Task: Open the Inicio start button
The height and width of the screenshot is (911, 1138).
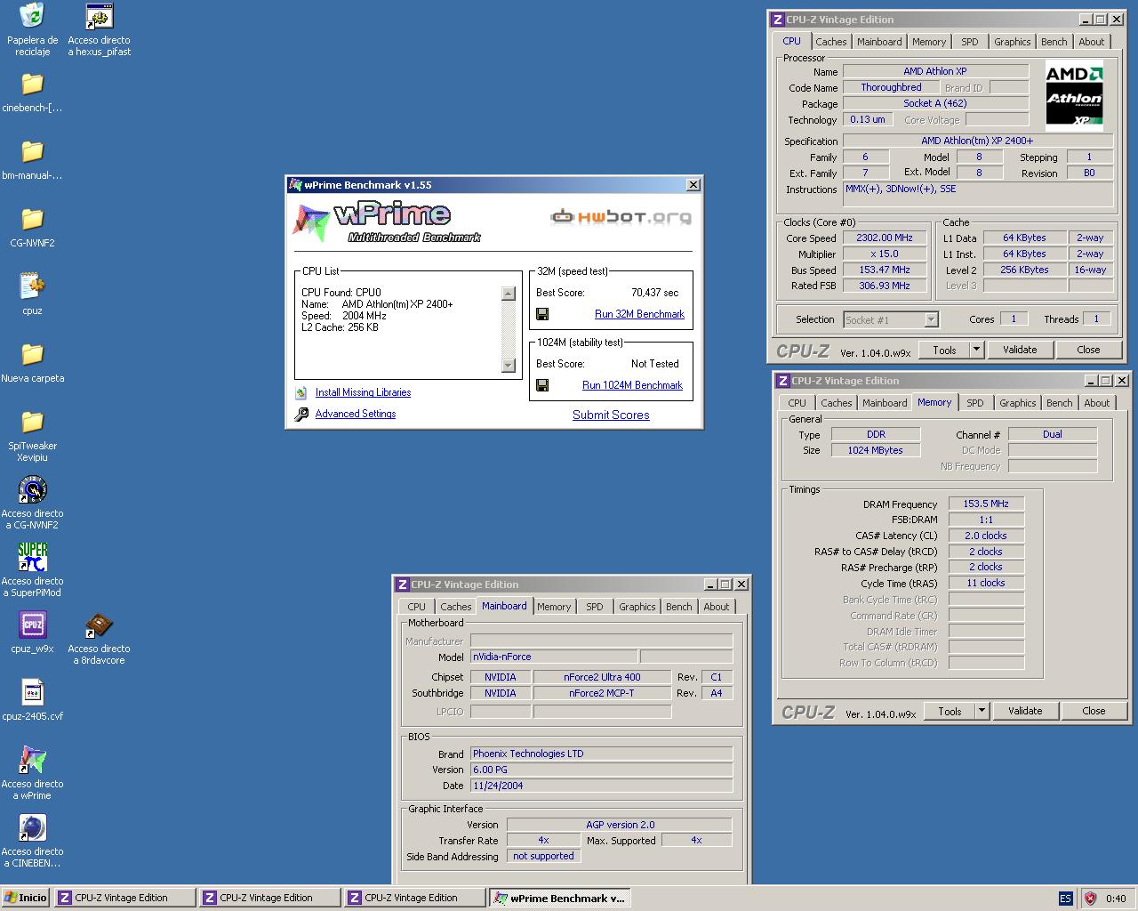Action: point(26,898)
